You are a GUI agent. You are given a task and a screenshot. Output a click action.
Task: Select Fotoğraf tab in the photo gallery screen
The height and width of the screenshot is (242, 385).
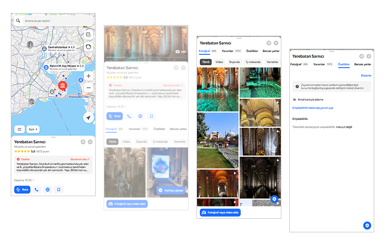207,51
